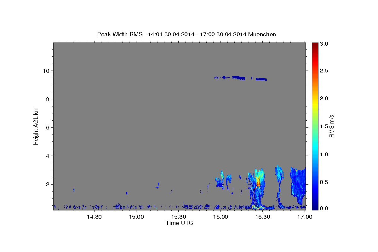Click the colorbar value 0.5
The image size is (378, 252).
point(324,182)
